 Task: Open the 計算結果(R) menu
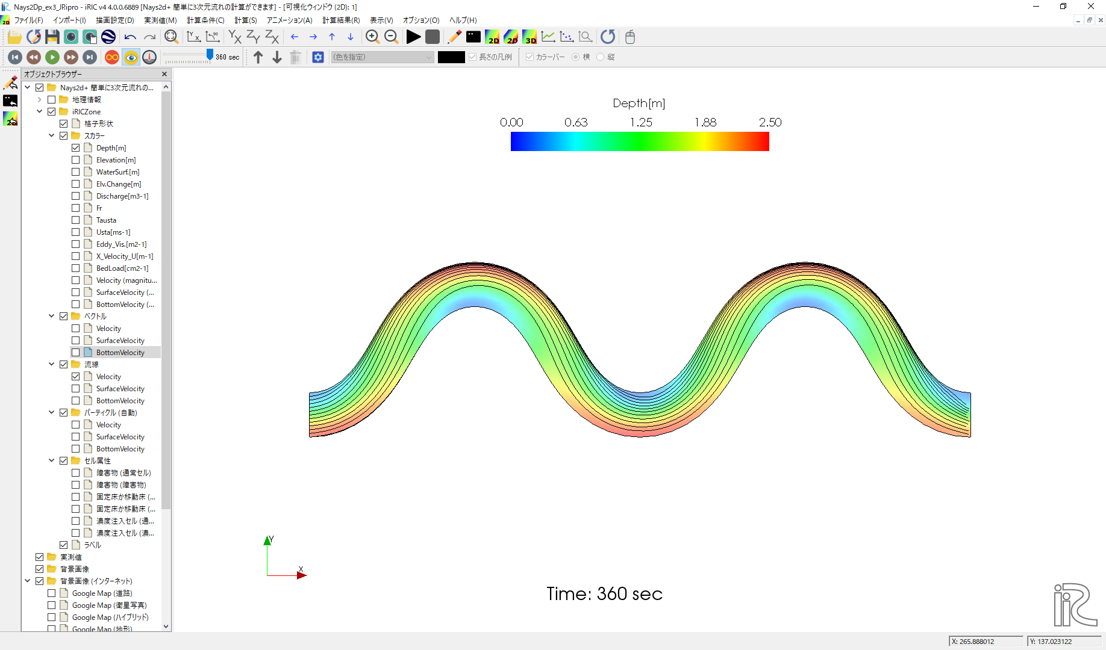click(341, 20)
